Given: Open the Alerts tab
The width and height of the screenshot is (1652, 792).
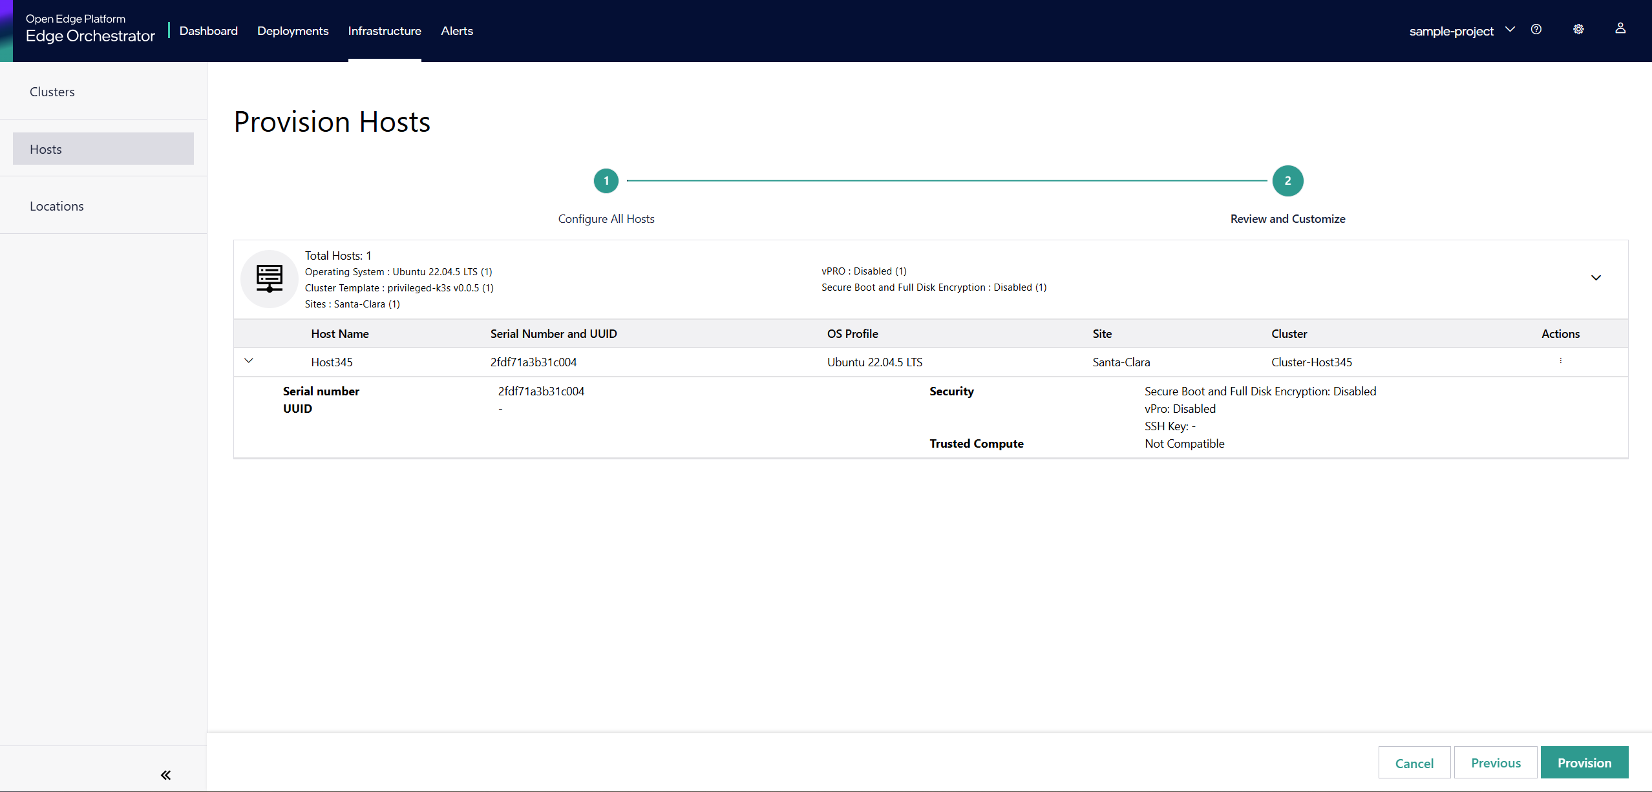Looking at the screenshot, I should tap(457, 31).
